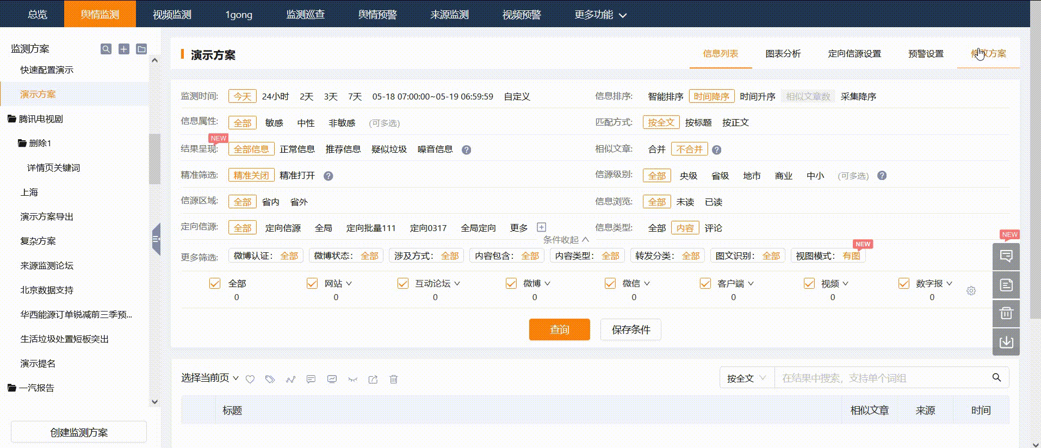Open the 腾讯电视剧 folder

tap(35, 119)
